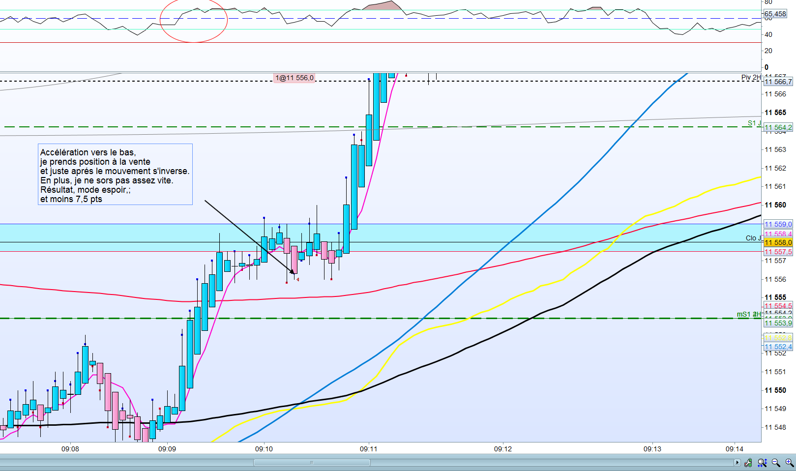Image resolution: width=796 pixels, height=471 pixels.
Task: Select the black arrow drawing's arrowhead
Action: pyautogui.click(x=293, y=271)
